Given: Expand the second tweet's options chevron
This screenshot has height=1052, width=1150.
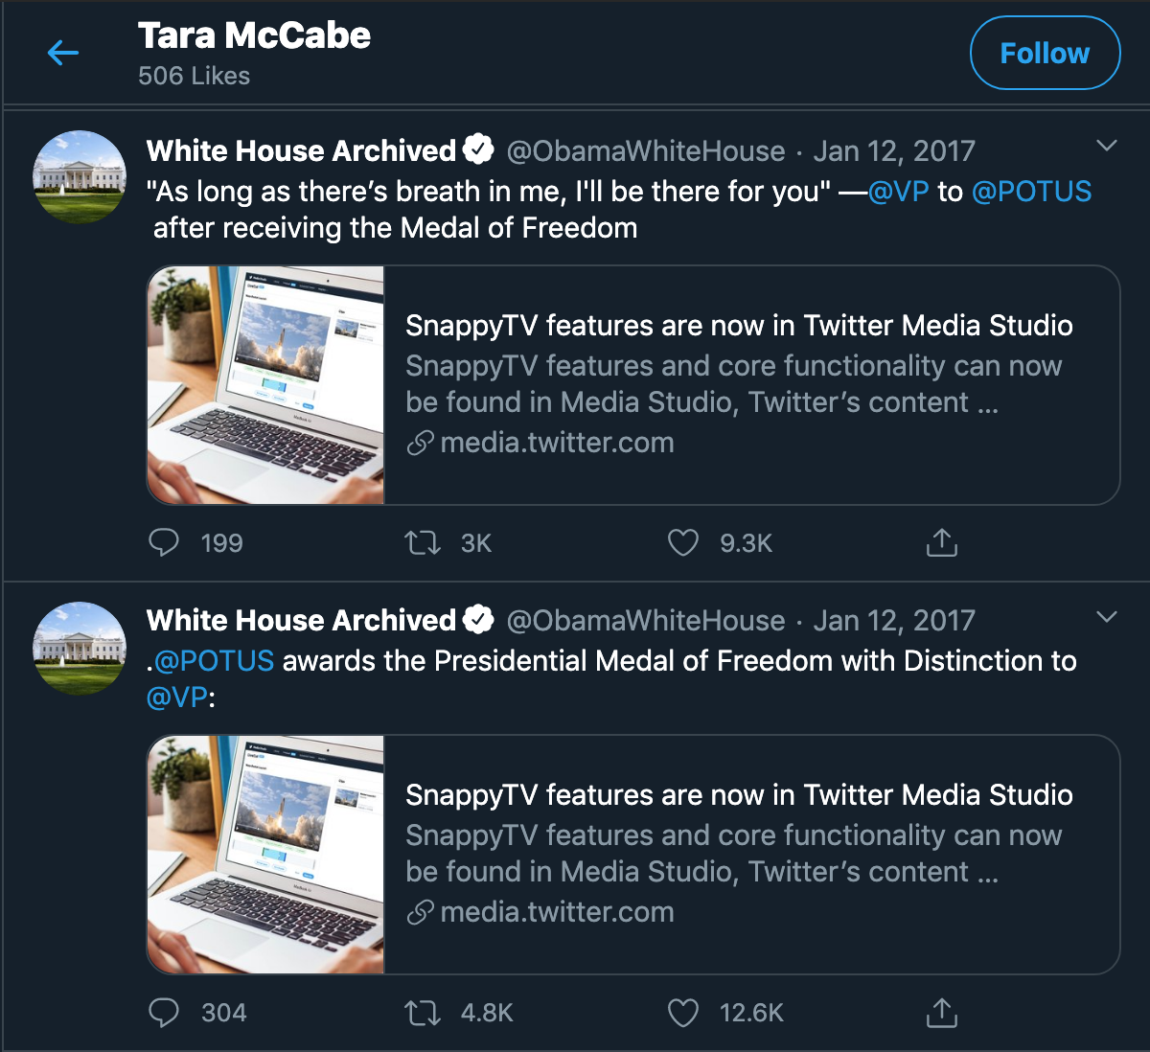Looking at the screenshot, I should (x=1107, y=616).
